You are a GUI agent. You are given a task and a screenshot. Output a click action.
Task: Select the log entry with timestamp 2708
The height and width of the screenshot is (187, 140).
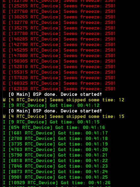[x=55, y=139]
